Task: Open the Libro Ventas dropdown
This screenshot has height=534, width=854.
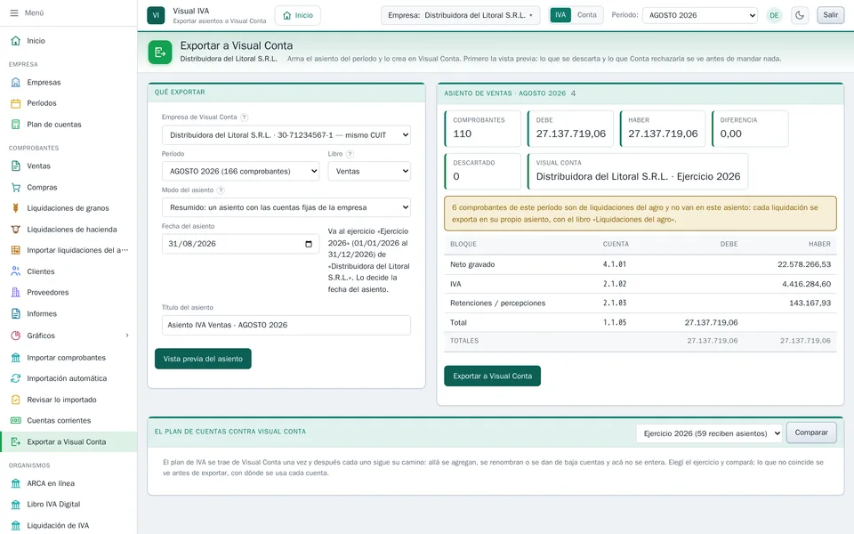Action: coord(369,171)
